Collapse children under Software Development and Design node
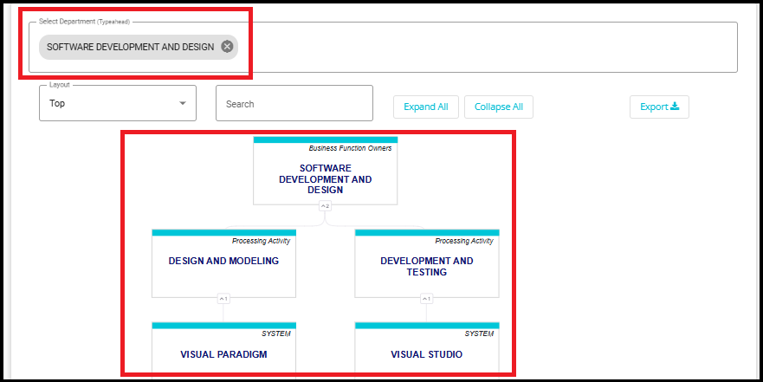The height and width of the screenshot is (382, 763). pos(325,206)
